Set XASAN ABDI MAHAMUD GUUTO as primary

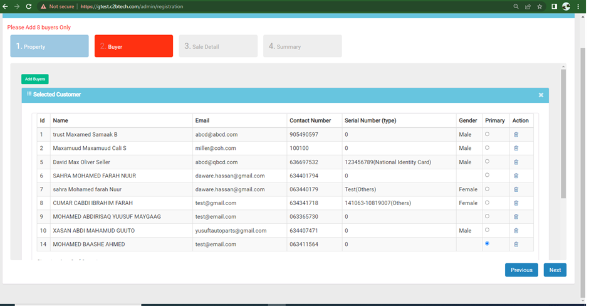[x=487, y=229]
